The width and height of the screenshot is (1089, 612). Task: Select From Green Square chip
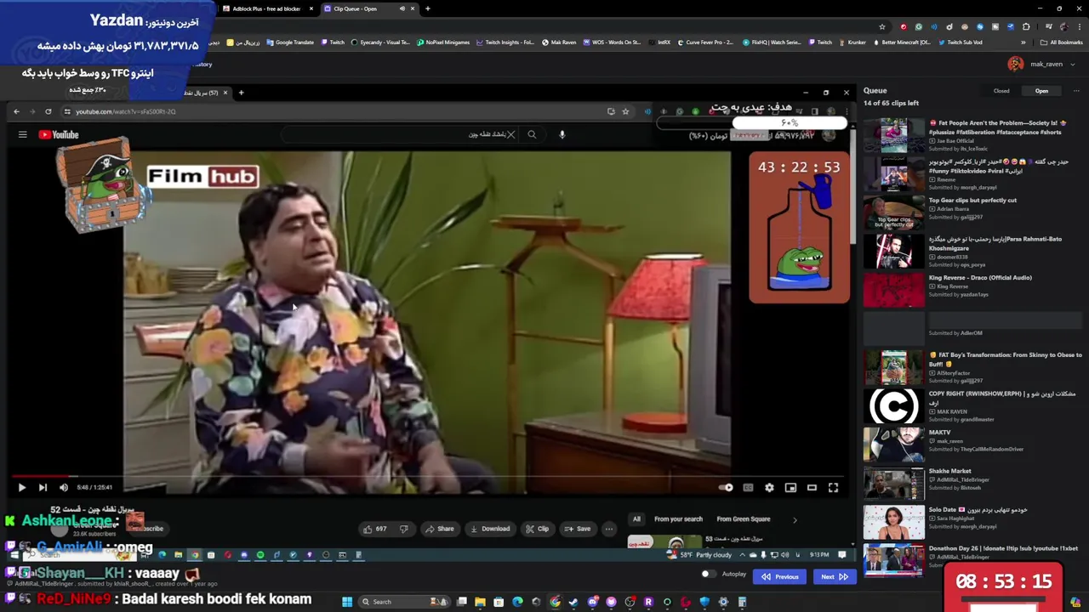point(744,519)
